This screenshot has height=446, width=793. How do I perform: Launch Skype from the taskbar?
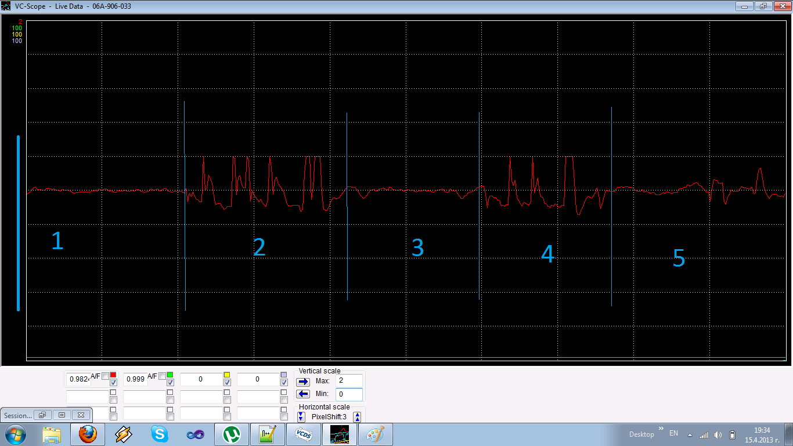point(160,434)
